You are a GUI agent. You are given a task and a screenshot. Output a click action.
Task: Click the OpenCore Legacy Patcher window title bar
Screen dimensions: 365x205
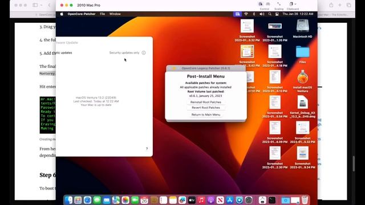pyautogui.click(x=206, y=68)
